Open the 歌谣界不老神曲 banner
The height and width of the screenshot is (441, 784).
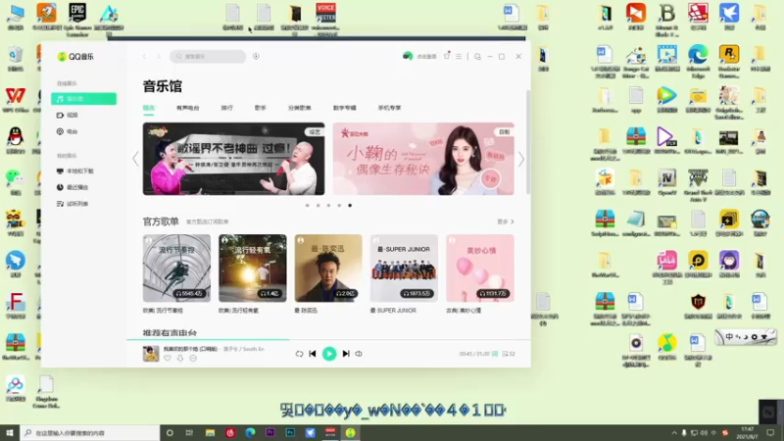pos(233,159)
